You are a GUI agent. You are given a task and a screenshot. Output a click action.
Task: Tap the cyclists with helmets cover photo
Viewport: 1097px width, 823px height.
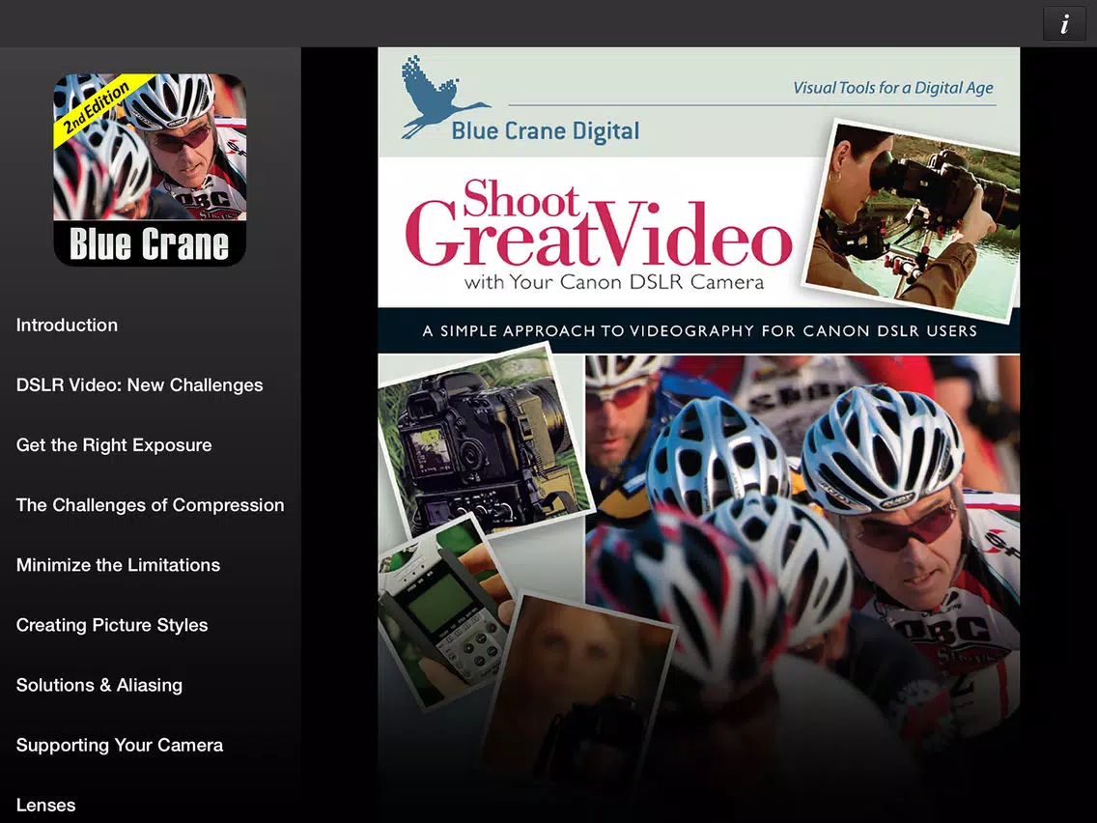(x=802, y=560)
